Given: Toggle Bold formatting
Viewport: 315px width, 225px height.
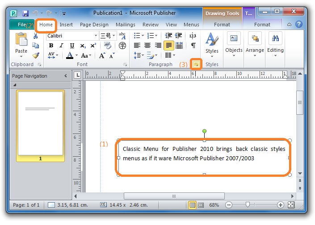Looking at the screenshot, I should [x=51, y=46].
